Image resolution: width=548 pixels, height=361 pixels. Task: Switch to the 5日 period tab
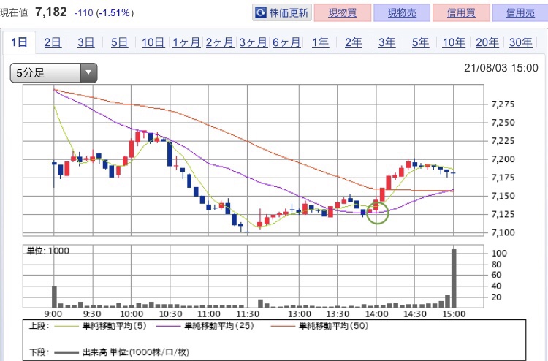[x=119, y=42]
